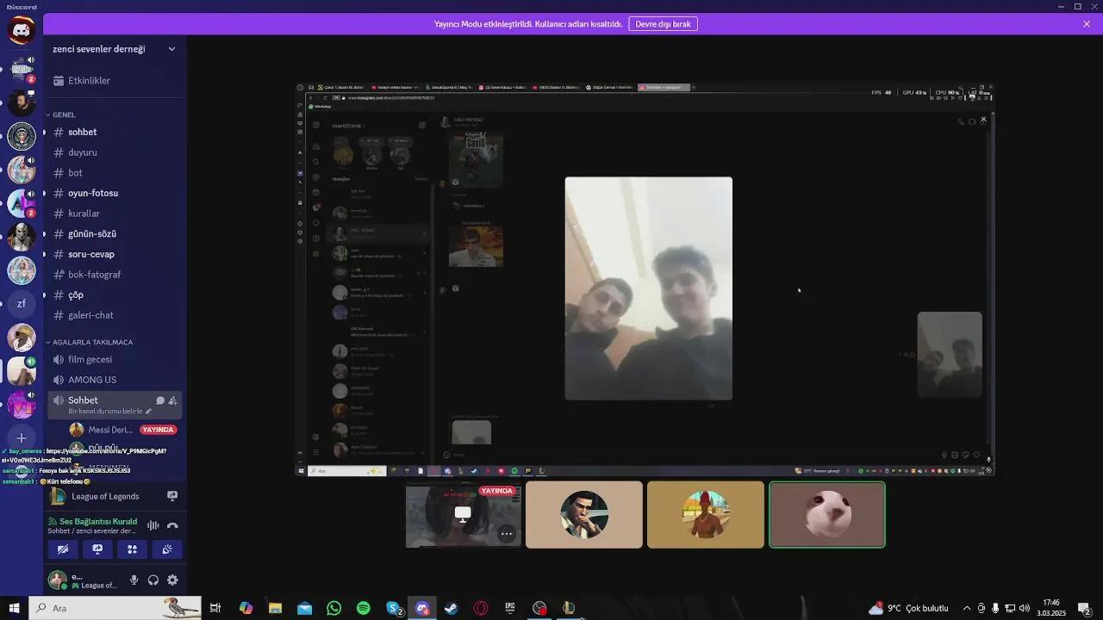This screenshot has height=620, width=1103.
Task: Open Task View on the taskbar
Action: (x=215, y=608)
